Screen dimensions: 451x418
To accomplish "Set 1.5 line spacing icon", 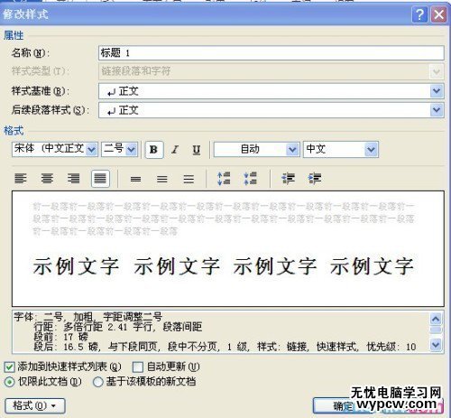I will point(162,179).
